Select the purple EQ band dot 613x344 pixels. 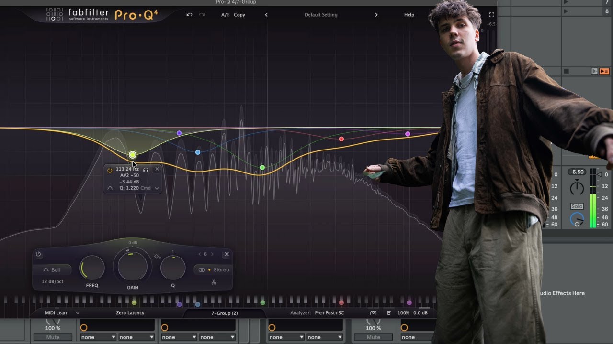coord(179,133)
